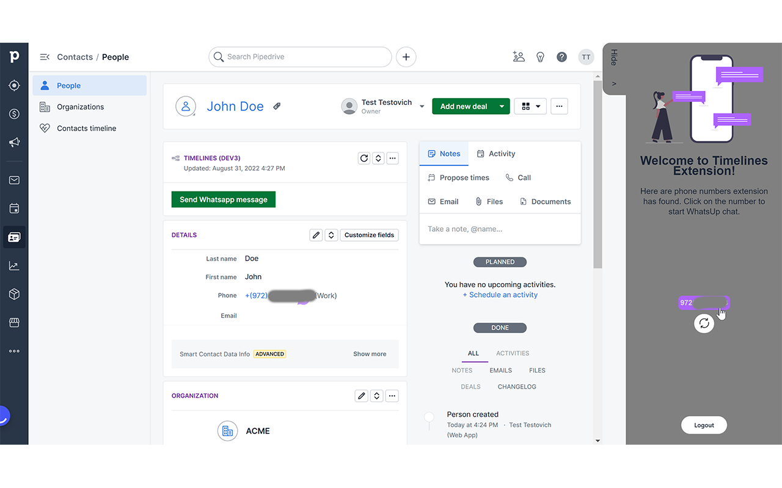Viewport: 782px width, 488px height.
Task: Open the Add new deal dropdown arrow
Action: 502,106
